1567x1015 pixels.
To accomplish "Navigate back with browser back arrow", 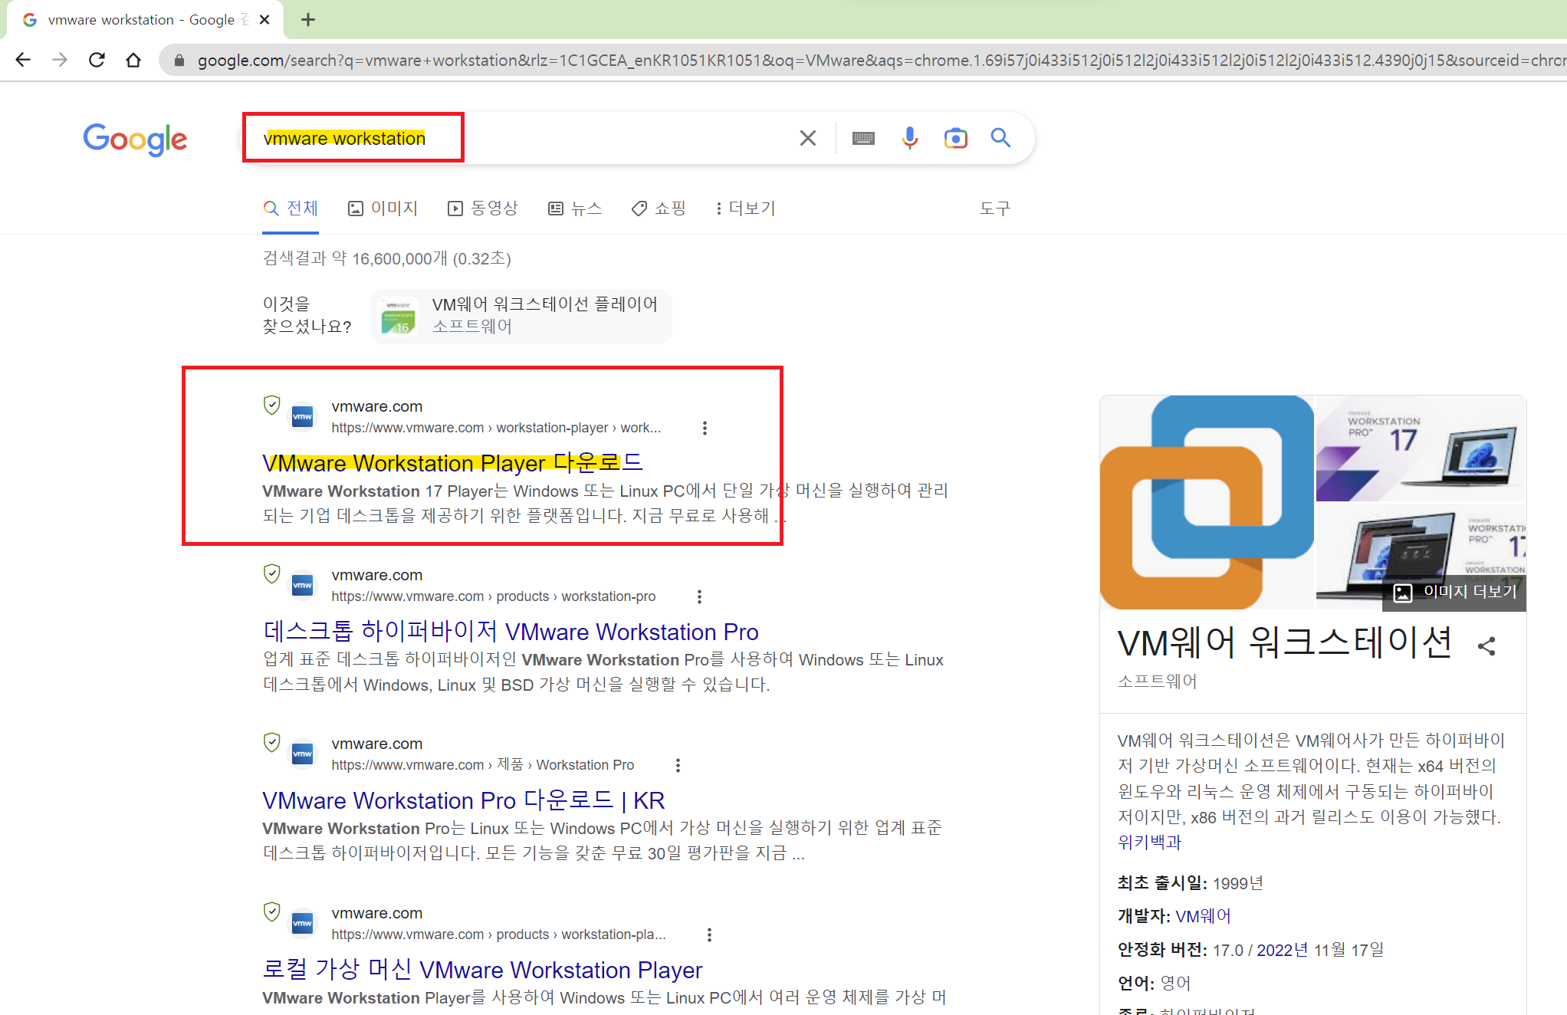I will (23, 60).
